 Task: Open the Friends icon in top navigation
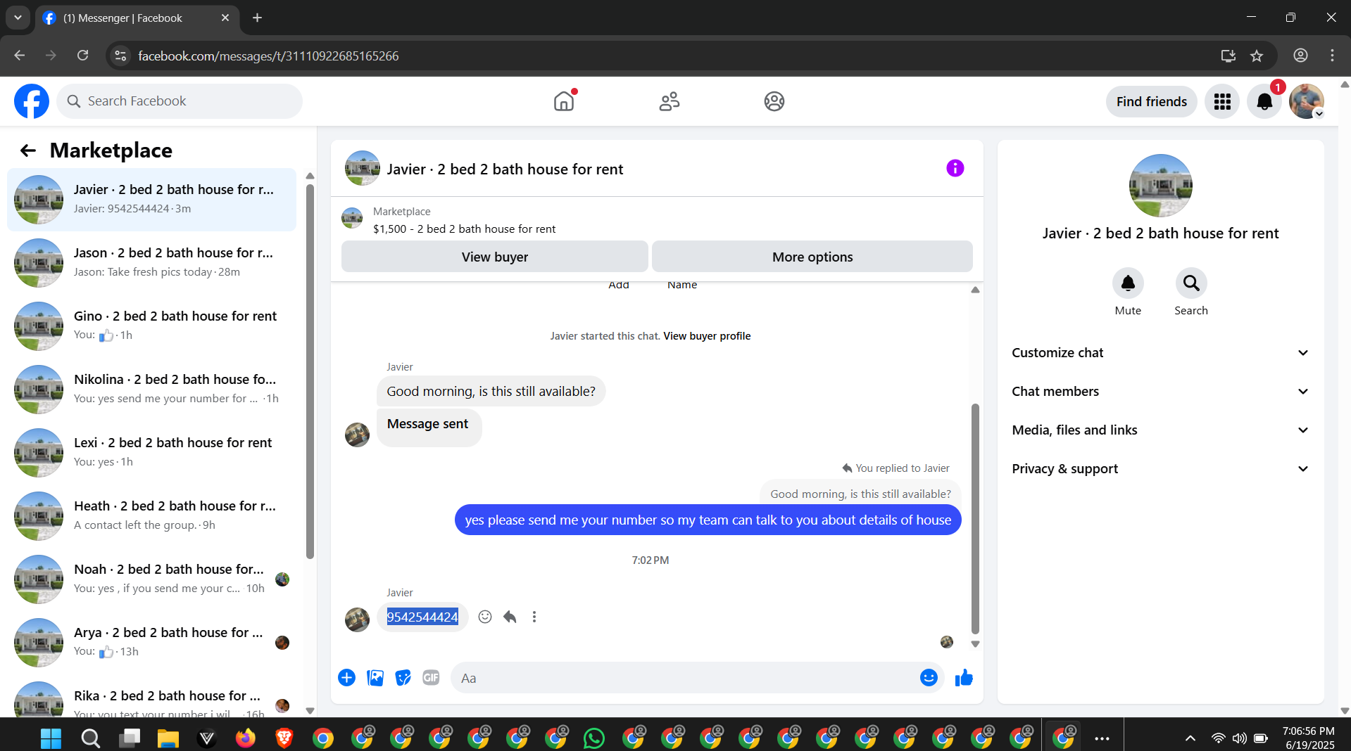[669, 101]
